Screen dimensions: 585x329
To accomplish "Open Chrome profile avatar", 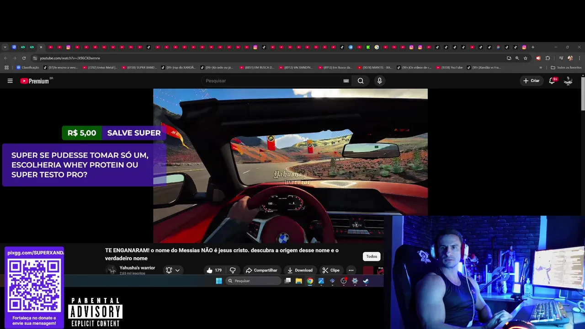I will click(x=570, y=58).
